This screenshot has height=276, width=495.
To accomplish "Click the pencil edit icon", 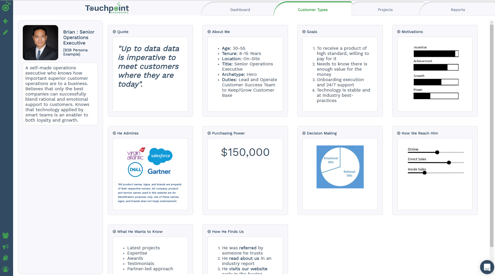I will pos(6,32).
